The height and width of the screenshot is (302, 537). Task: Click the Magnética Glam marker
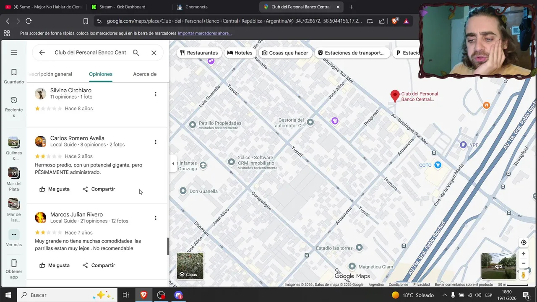pyautogui.click(x=352, y=266)
